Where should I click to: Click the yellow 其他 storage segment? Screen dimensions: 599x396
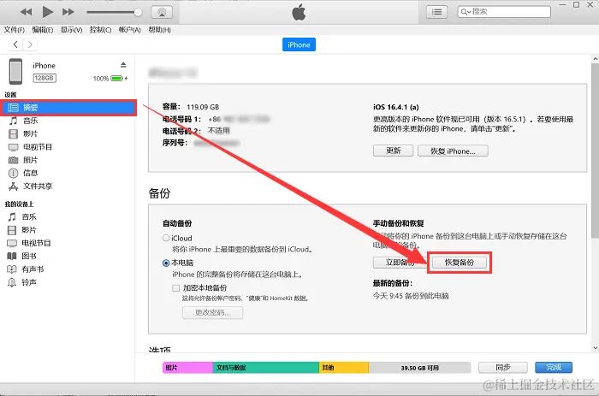pos(344,368)
